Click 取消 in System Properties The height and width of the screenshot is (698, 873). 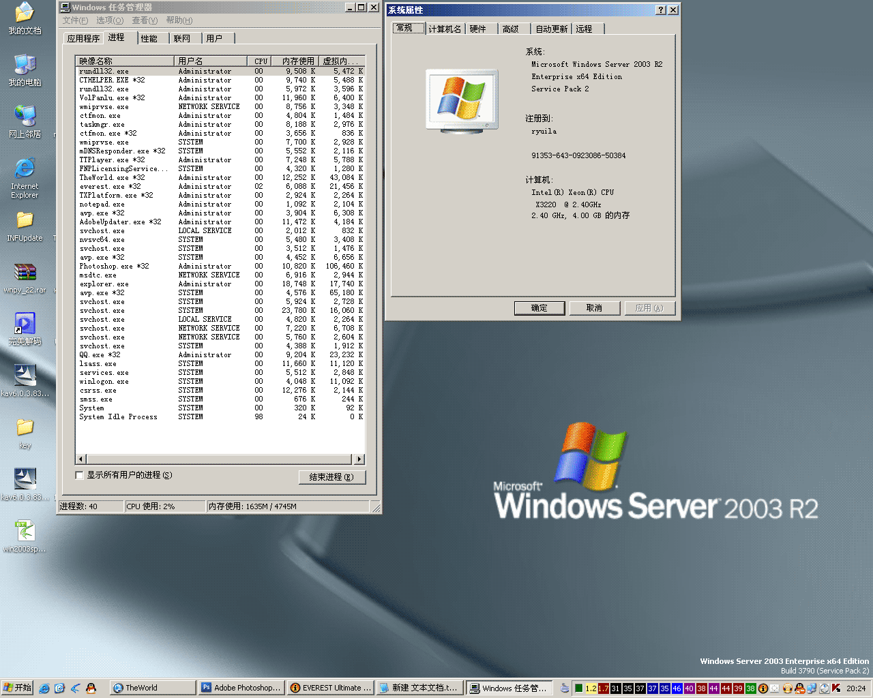pyautogui.click(x=595, y=308)
